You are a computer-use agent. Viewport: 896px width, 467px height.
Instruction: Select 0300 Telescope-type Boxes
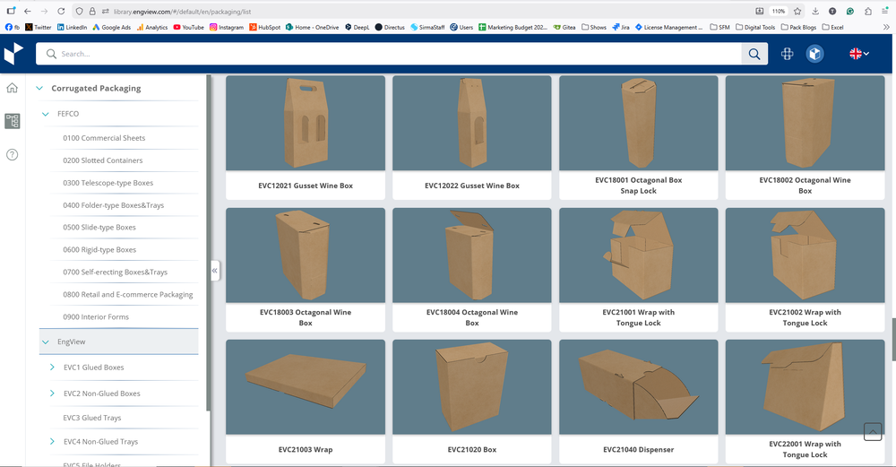pos(108,183)
